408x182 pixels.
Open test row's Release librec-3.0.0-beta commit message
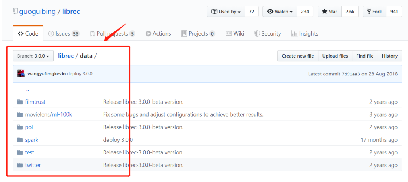pyautogui.click(x=143, y=152)
